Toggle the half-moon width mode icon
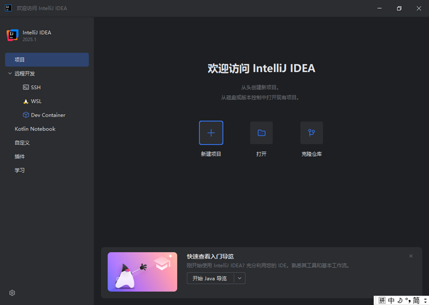Screen dimensions: 429x305 pyautogui.click(x=400, y=300)
